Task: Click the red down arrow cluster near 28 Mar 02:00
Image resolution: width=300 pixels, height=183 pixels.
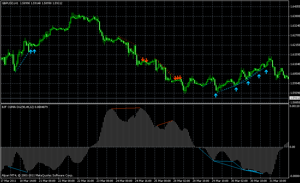Action: (178, 78)
